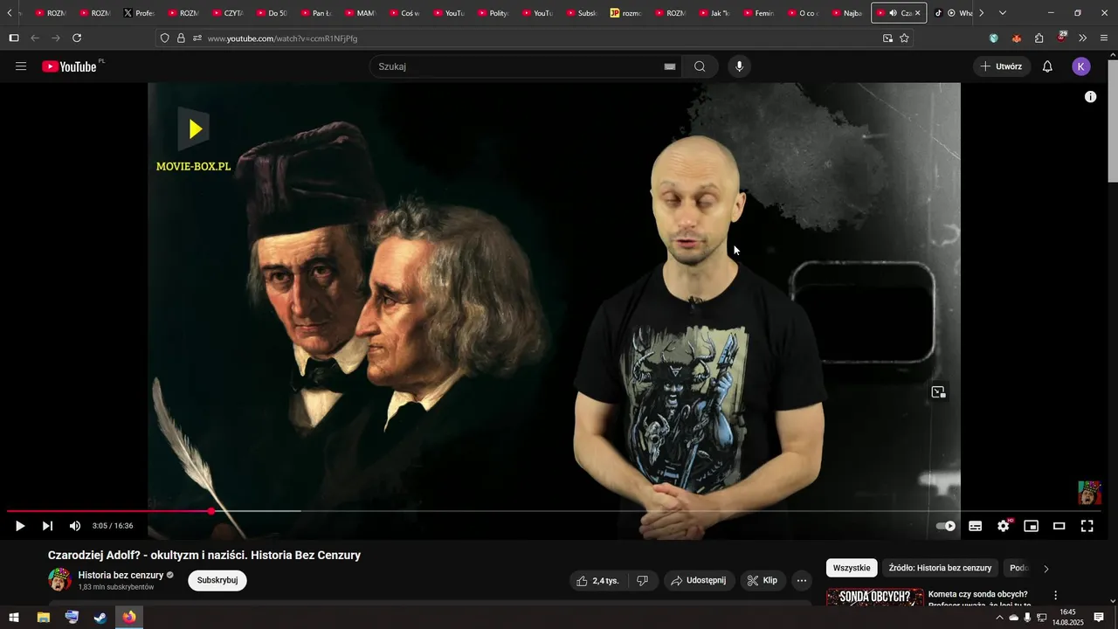Image resolution: width=1118 pixels, height=629 pixels.
Task: Show hidden system tray icons
Action: (x=999, y=618)
